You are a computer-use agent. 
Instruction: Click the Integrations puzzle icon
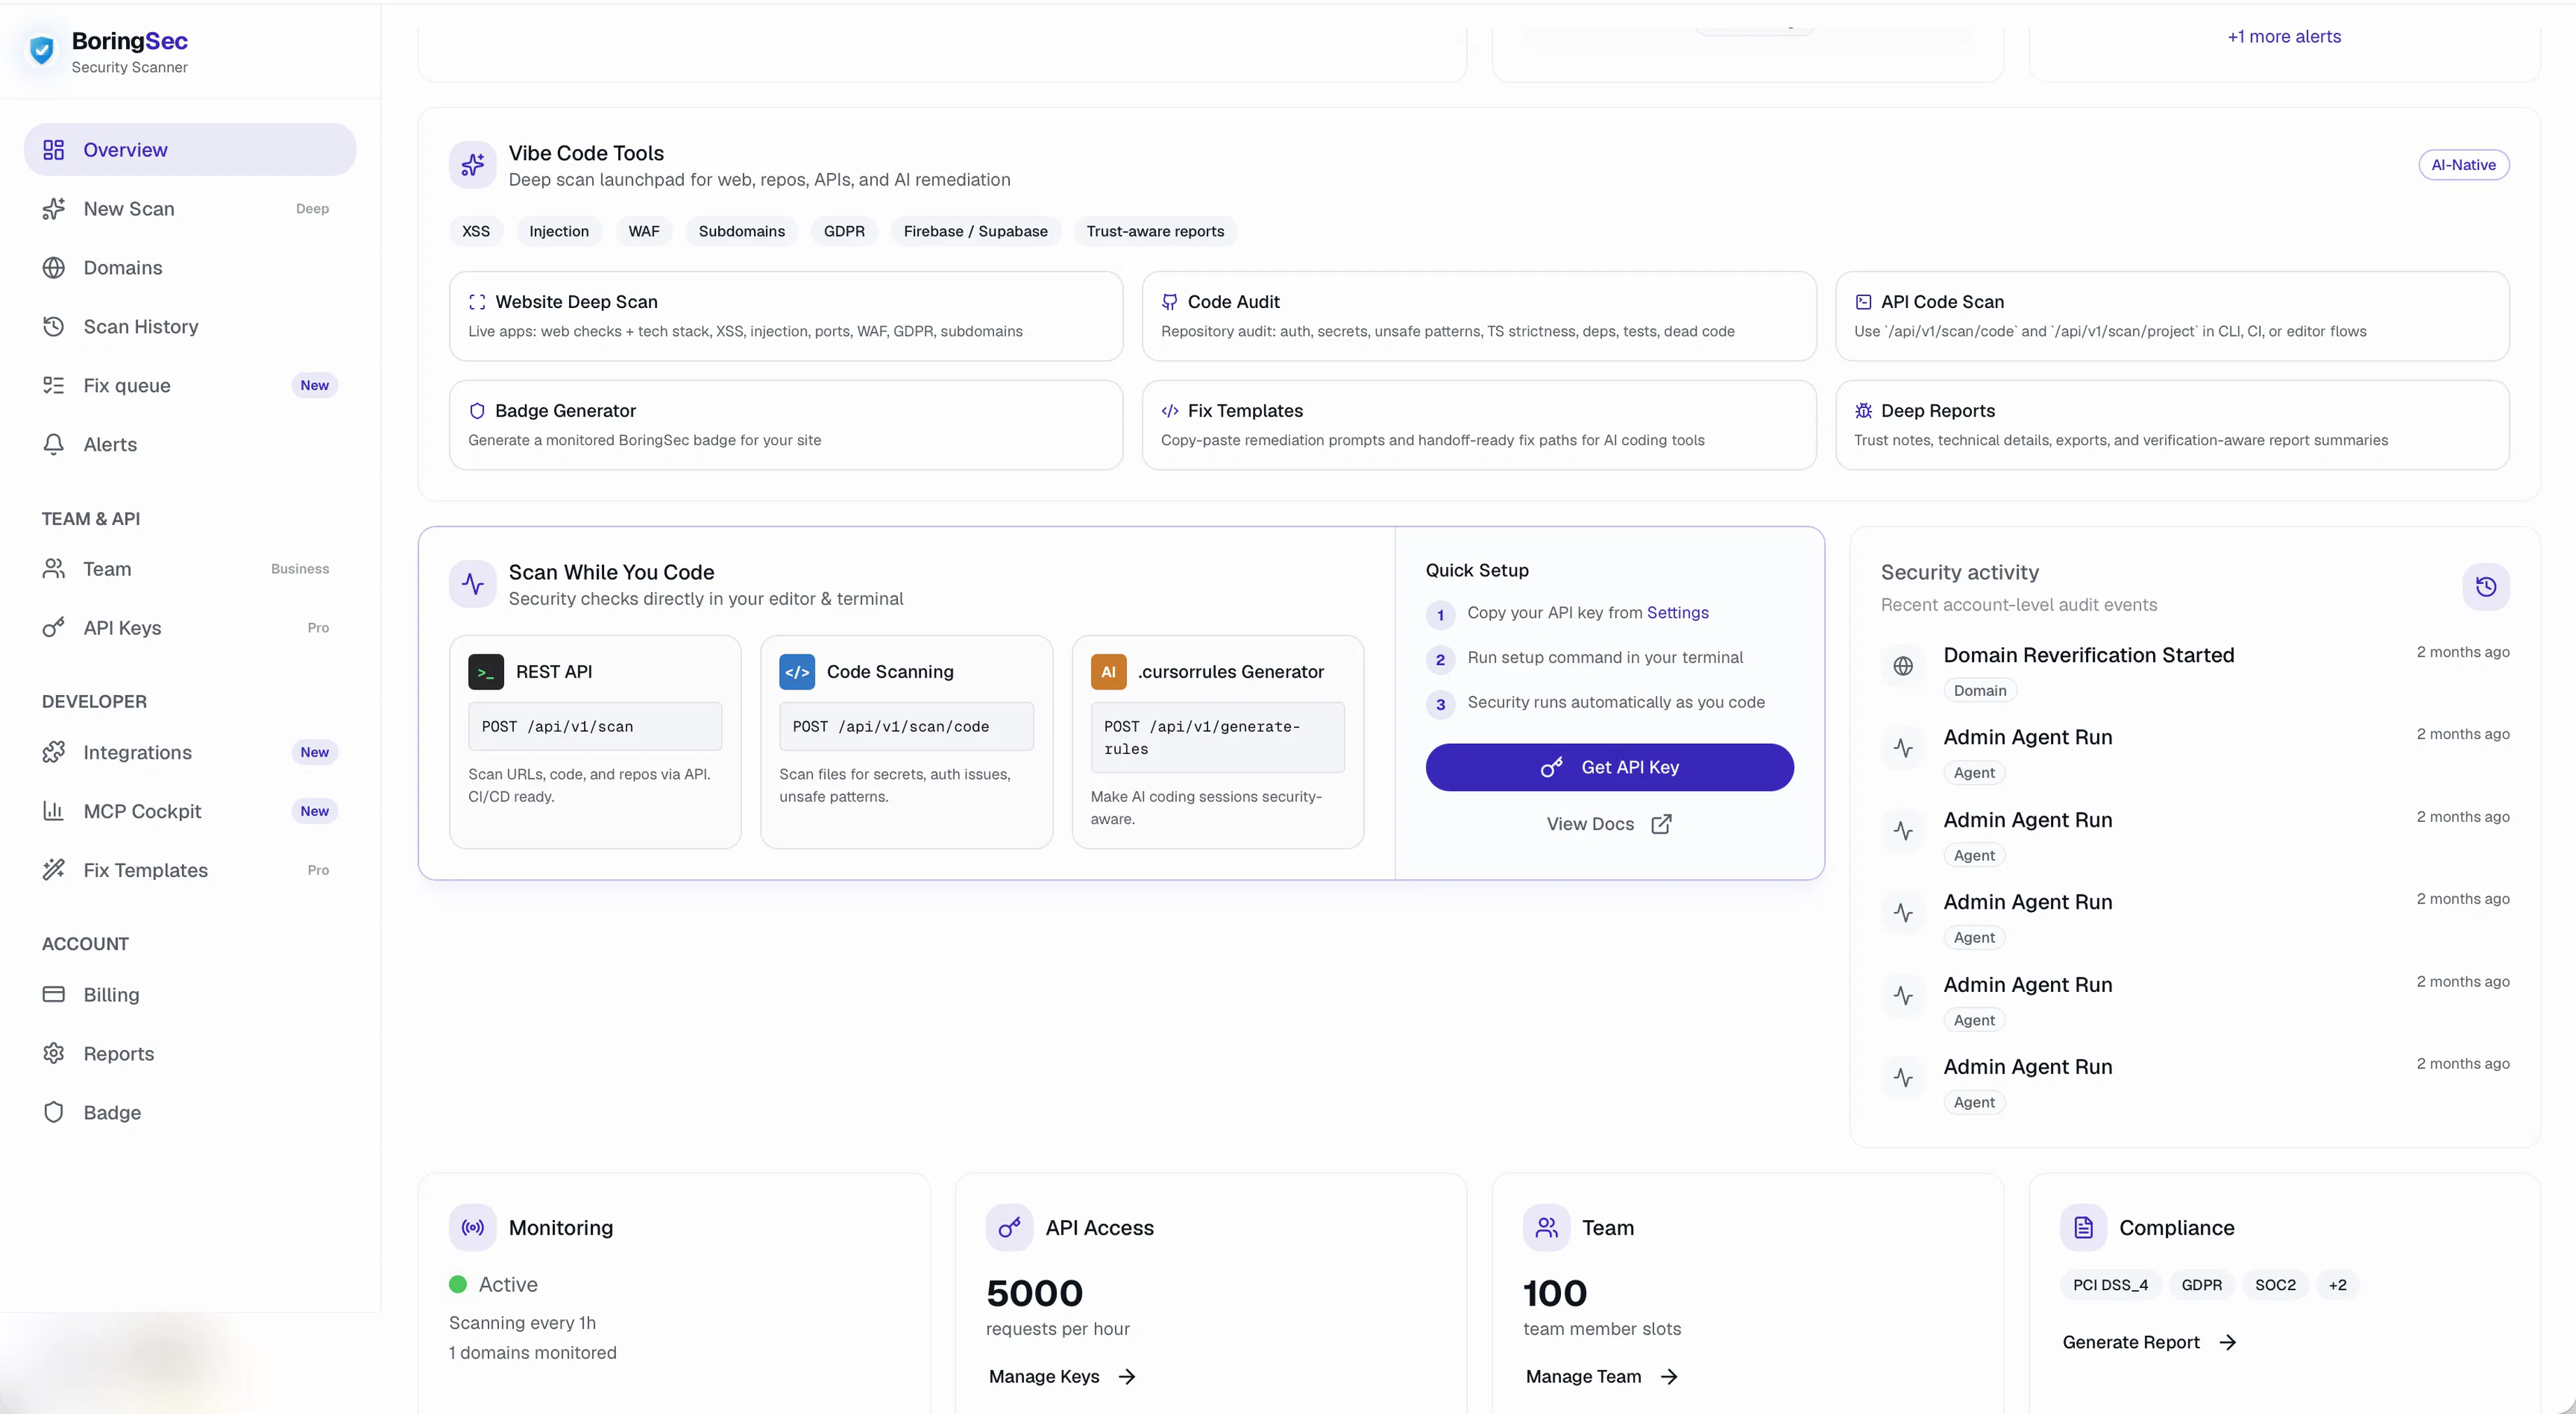point(54,753)
